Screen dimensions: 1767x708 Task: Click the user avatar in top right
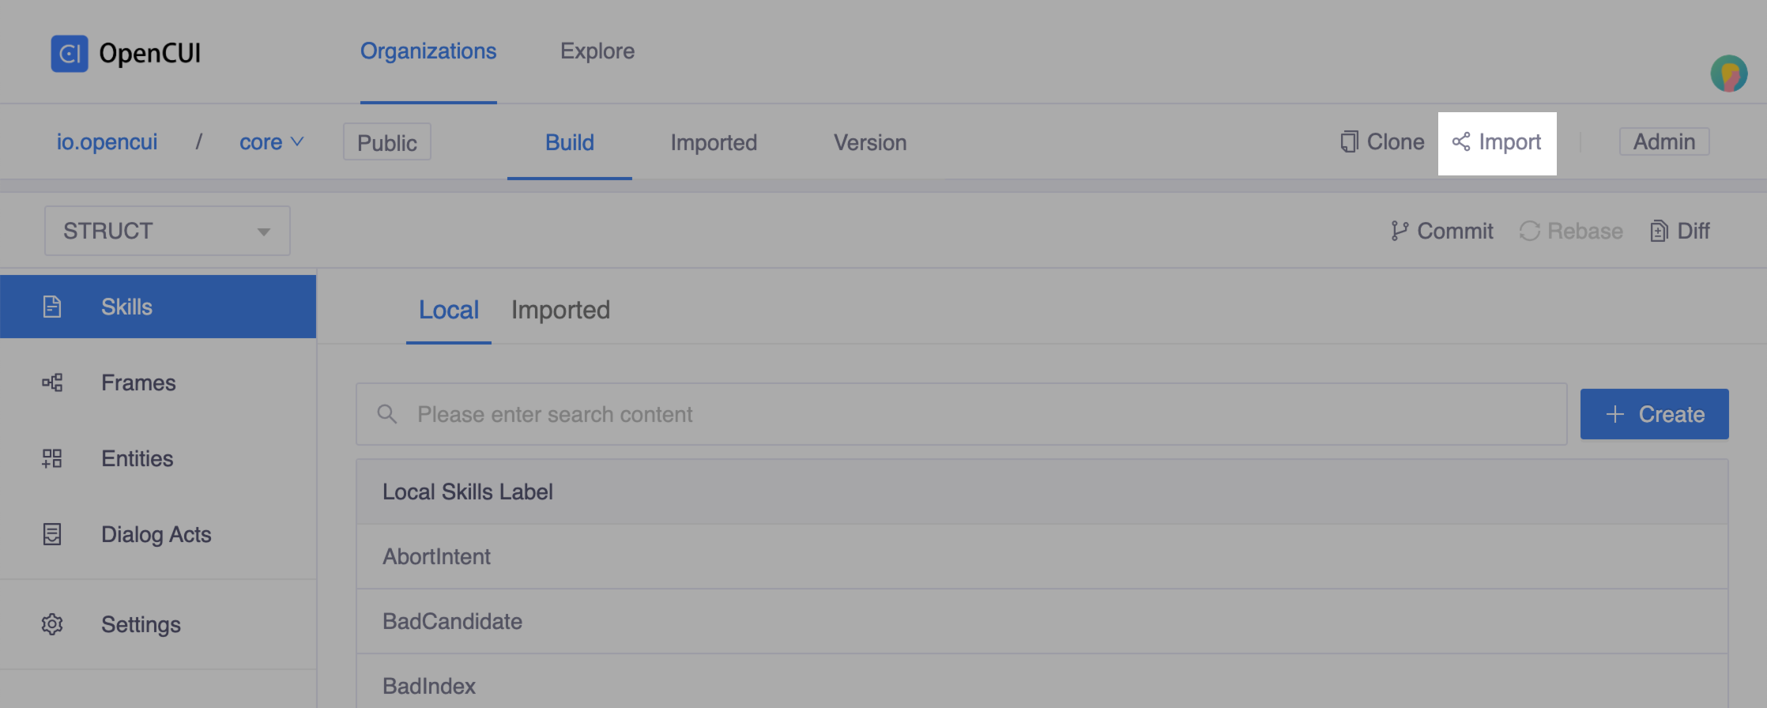point(1728,73)
